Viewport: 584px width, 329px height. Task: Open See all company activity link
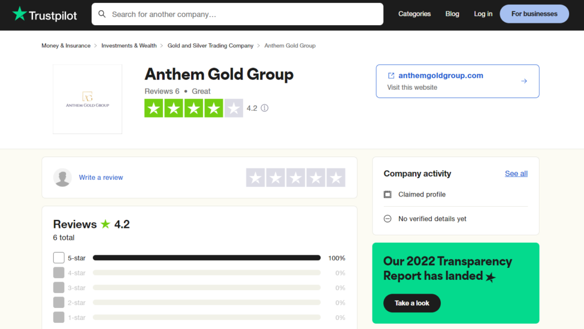pos(516,174)
